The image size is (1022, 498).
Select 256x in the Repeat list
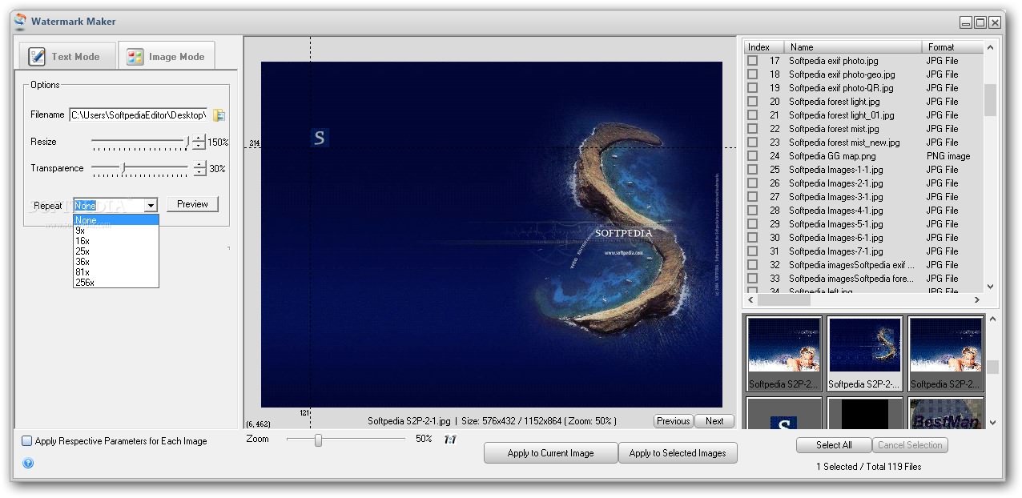click(x=116, y=283)
